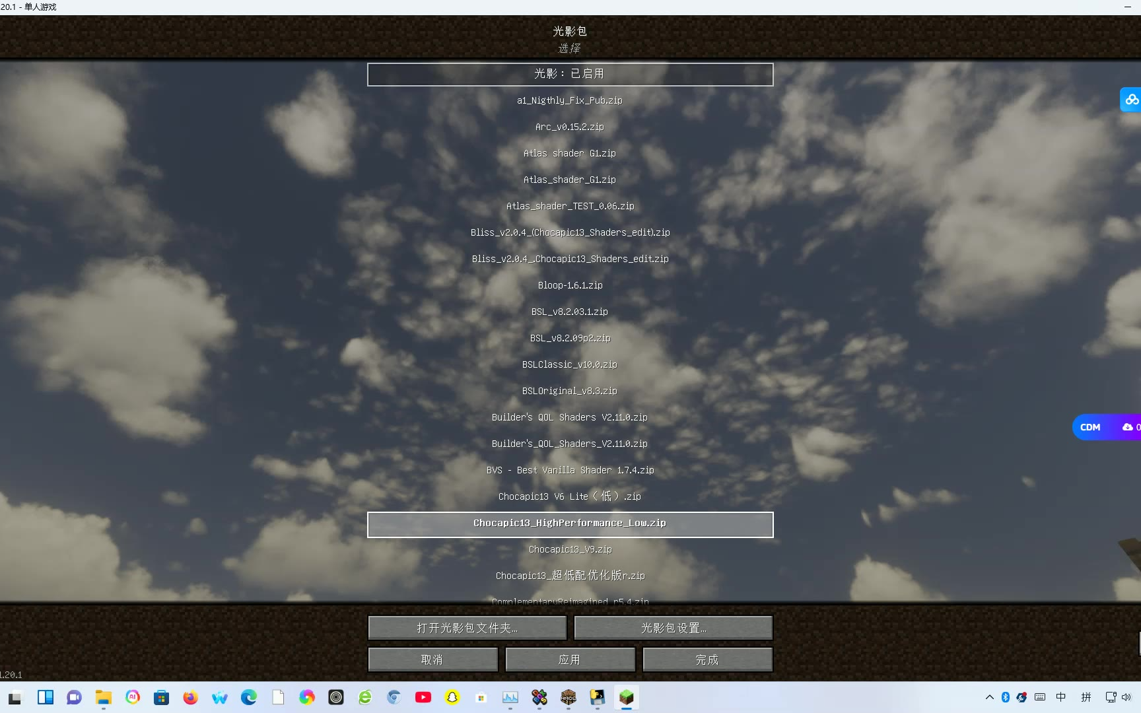1141x713 pixels.
Task: Toggle the 拼 Pinyin input mode
Action: pos(1086,697)
